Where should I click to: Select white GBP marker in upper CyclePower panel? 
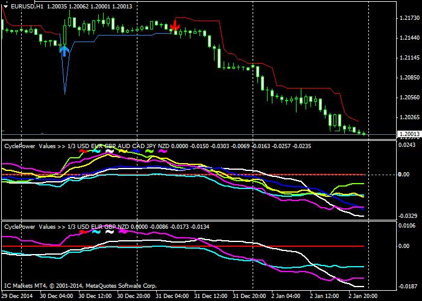click(x=109, y=151)
